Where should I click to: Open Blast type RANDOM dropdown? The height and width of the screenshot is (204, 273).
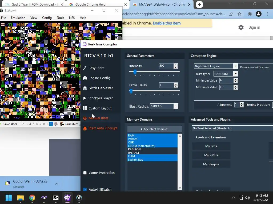point(226,74)
